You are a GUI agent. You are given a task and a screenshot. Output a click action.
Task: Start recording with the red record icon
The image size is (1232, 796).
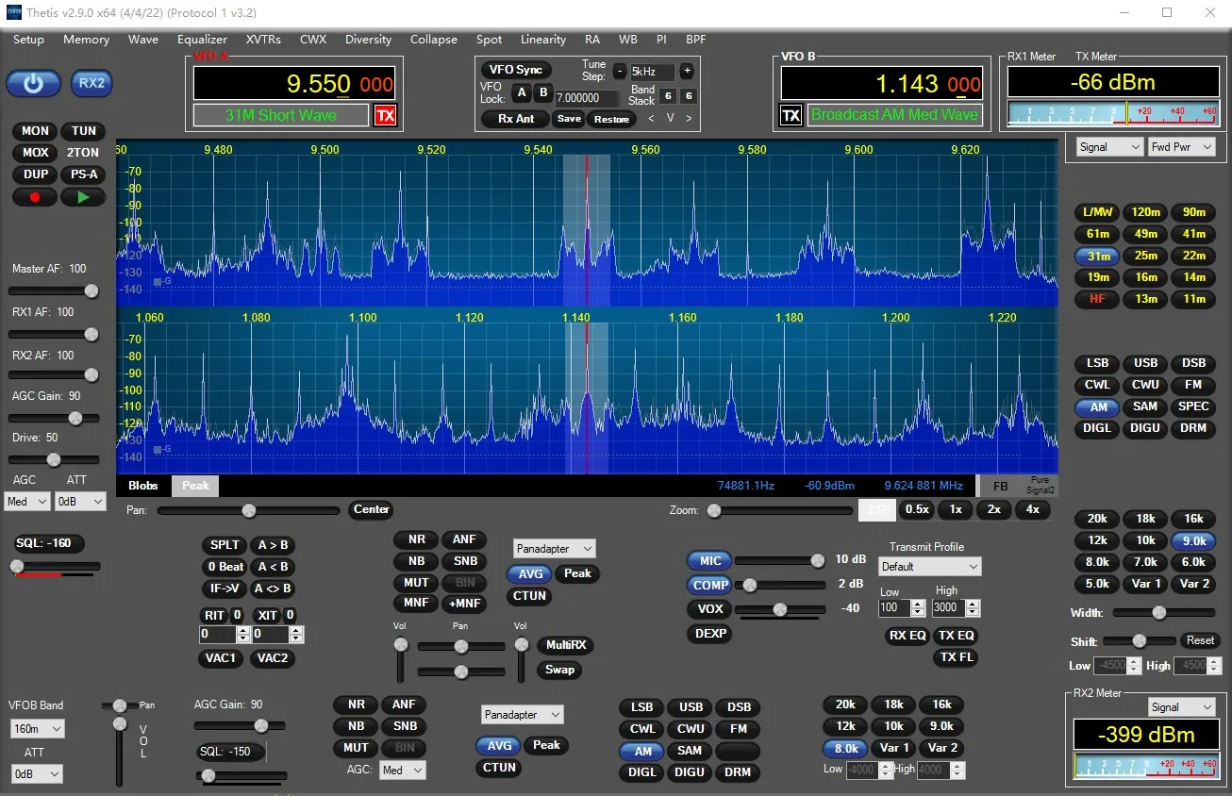coord(34,196)
